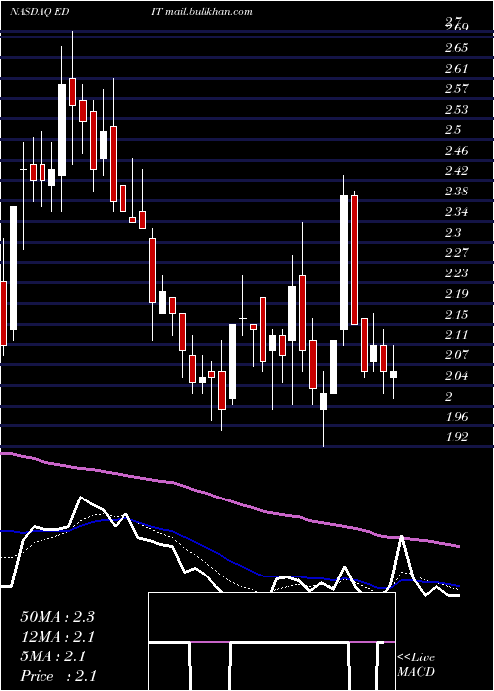Viewport: 494px width, 691px height.
Task: Select the 2.34 price axis label
Action: coord(456,212)
